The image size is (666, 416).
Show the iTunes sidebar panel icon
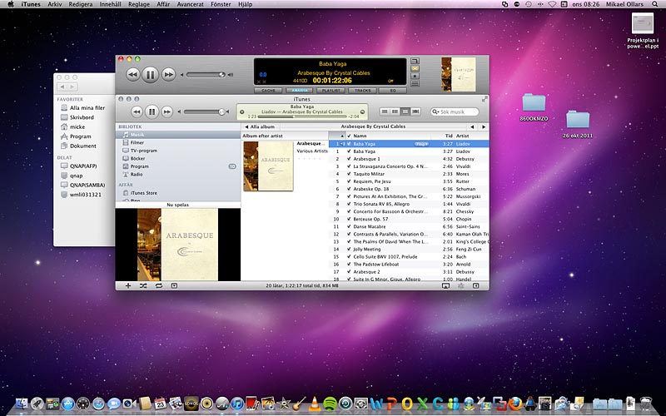pos(475,285)
